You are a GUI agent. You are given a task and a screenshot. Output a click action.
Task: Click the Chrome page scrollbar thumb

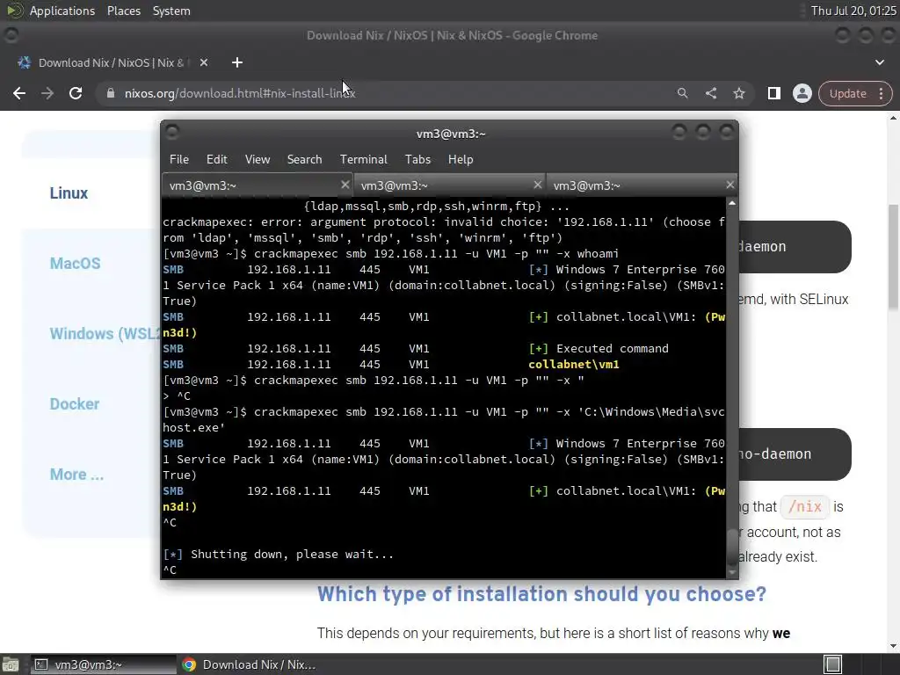click(x=893, y=258)
